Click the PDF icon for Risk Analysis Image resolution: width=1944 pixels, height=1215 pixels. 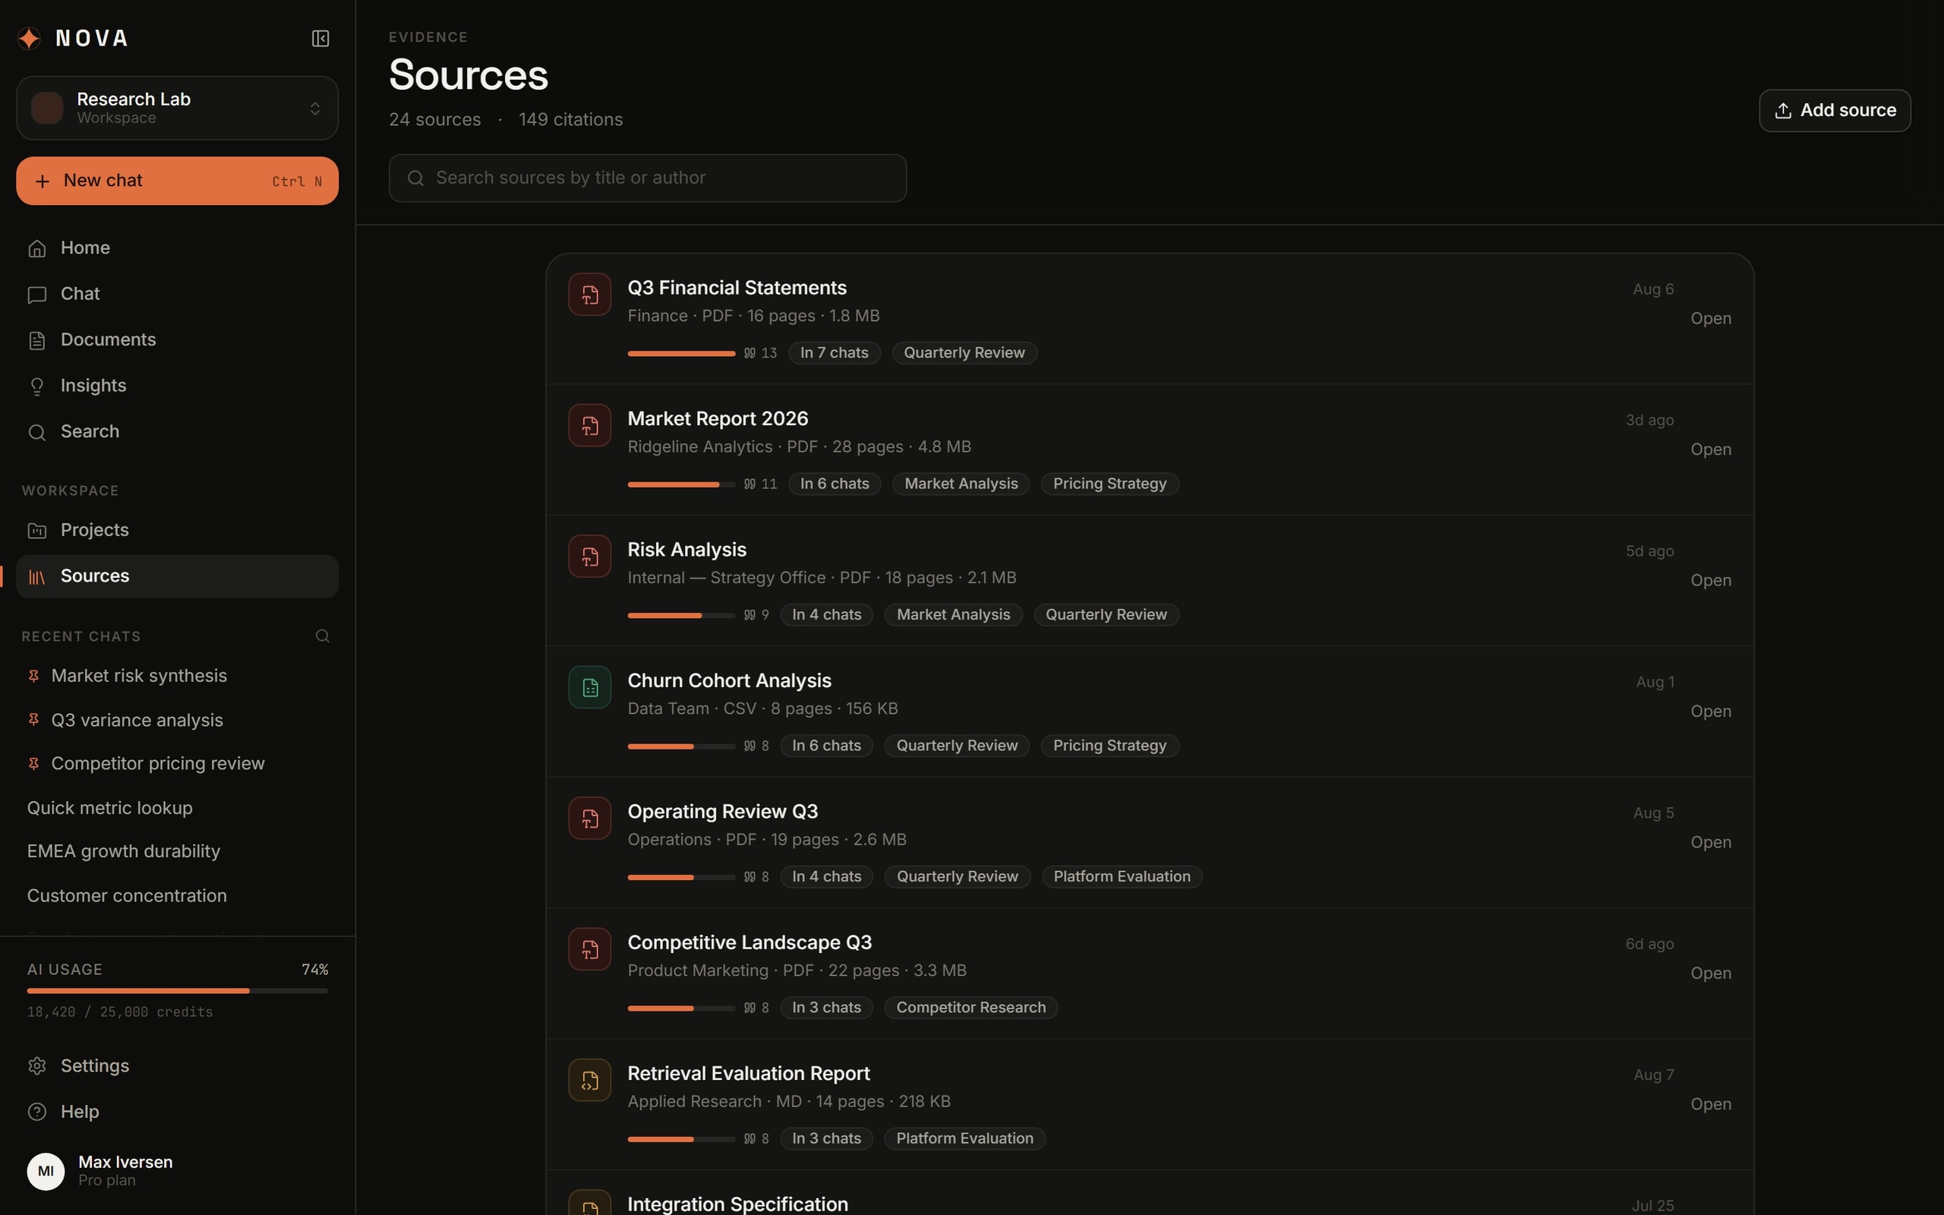589,556
